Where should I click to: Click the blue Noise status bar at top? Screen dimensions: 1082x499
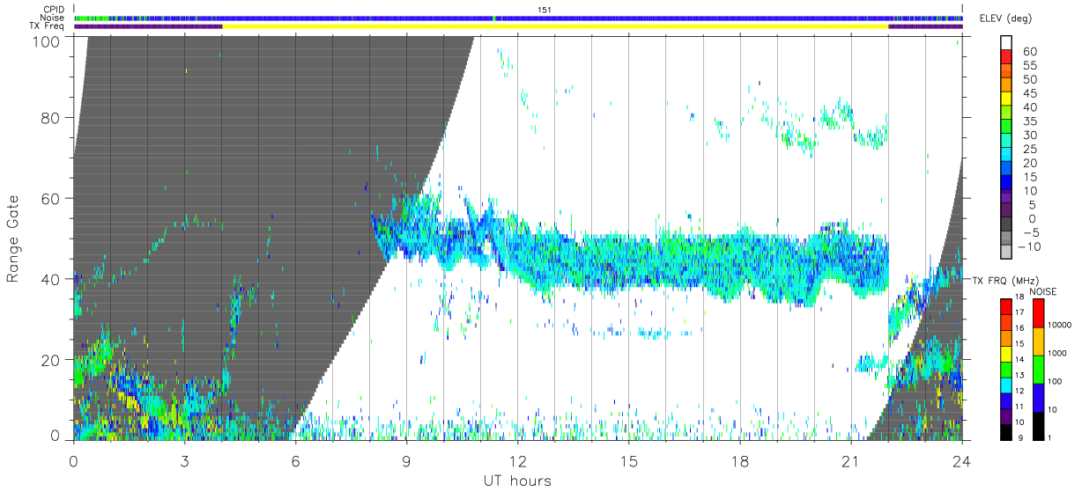[x=518, y=18]
